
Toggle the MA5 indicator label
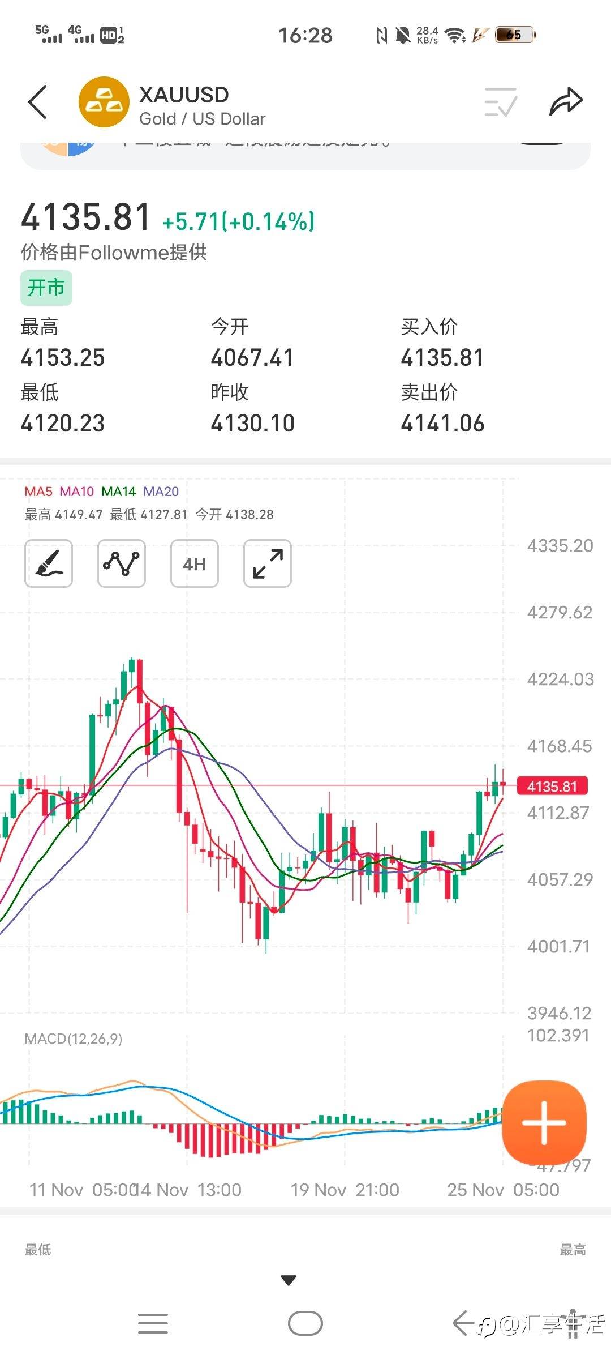pos(38,492)
